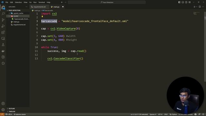This screenshot has width=206, height=116.
Task: Click the VideoCapture text on line 5
Action: (x=66, y=29)
